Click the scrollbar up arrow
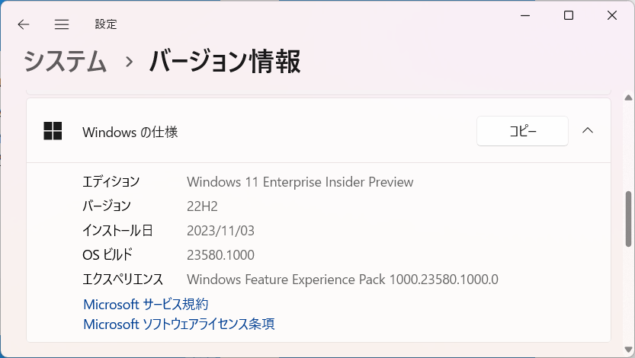This screenshot has width=635, height=358. (628, 97)
